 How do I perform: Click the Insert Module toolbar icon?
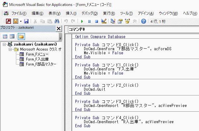[16, 21]
